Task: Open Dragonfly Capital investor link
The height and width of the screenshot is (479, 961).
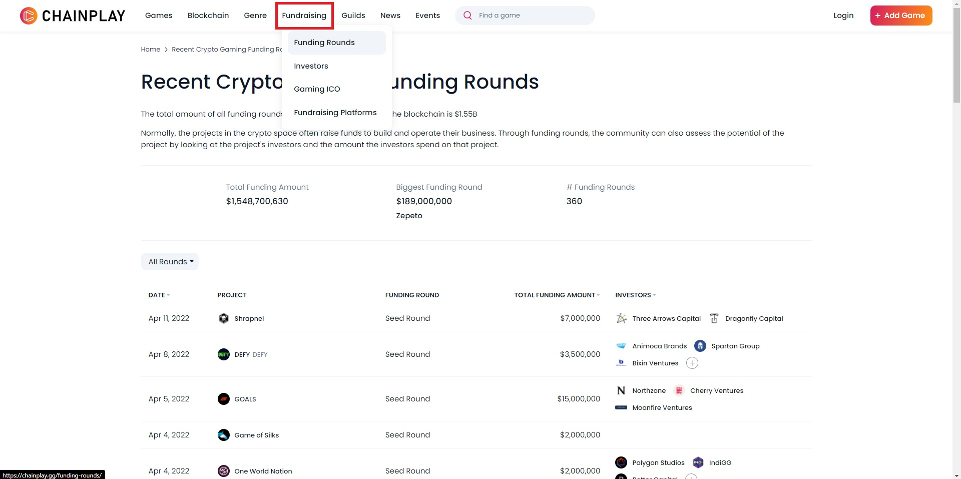Action: [754, 318]
